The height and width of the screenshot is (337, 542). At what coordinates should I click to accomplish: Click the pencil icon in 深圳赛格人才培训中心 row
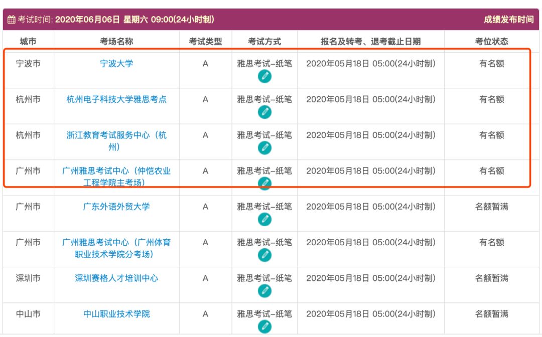[x=264, y=291]
